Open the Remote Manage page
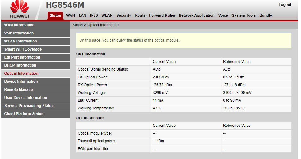 tap(35, 90)
